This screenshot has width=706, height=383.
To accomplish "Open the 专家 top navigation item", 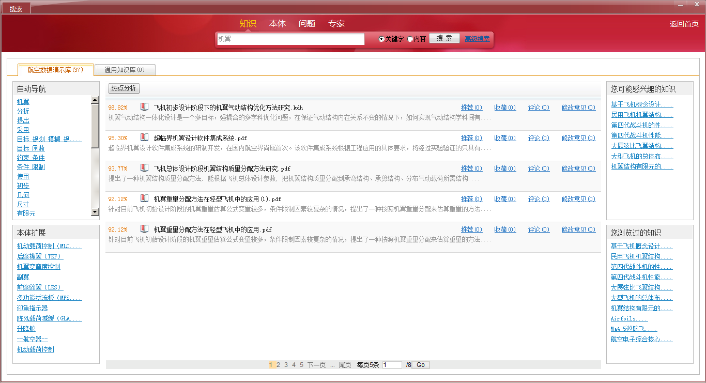I will tap(336, 23).
